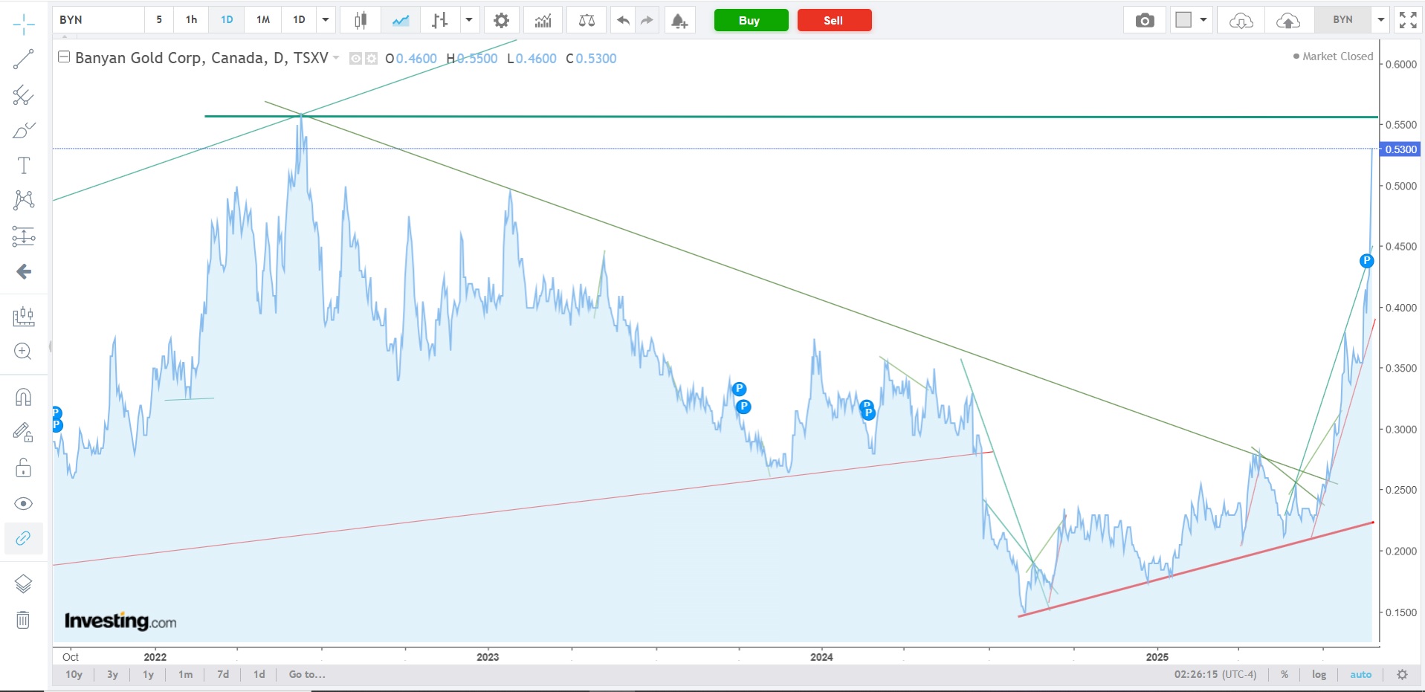The height and width of the screenshot is (692, 1425).
Task: Activate the magnet mode tool
Action: click(23, 397)
